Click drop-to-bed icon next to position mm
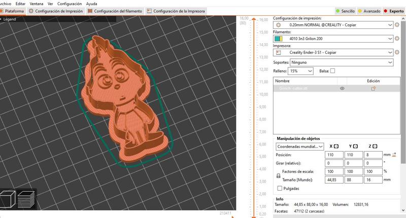 coord(394,155)
